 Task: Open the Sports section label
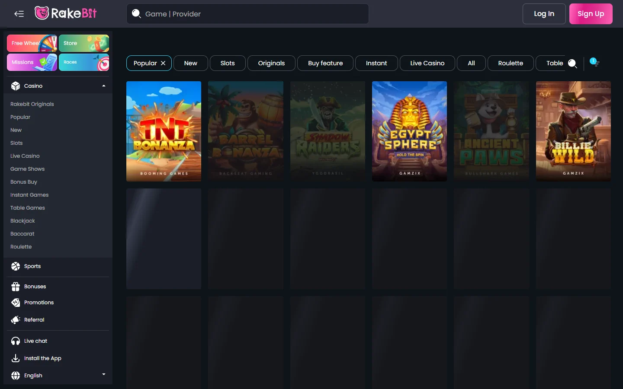(32, 266)
